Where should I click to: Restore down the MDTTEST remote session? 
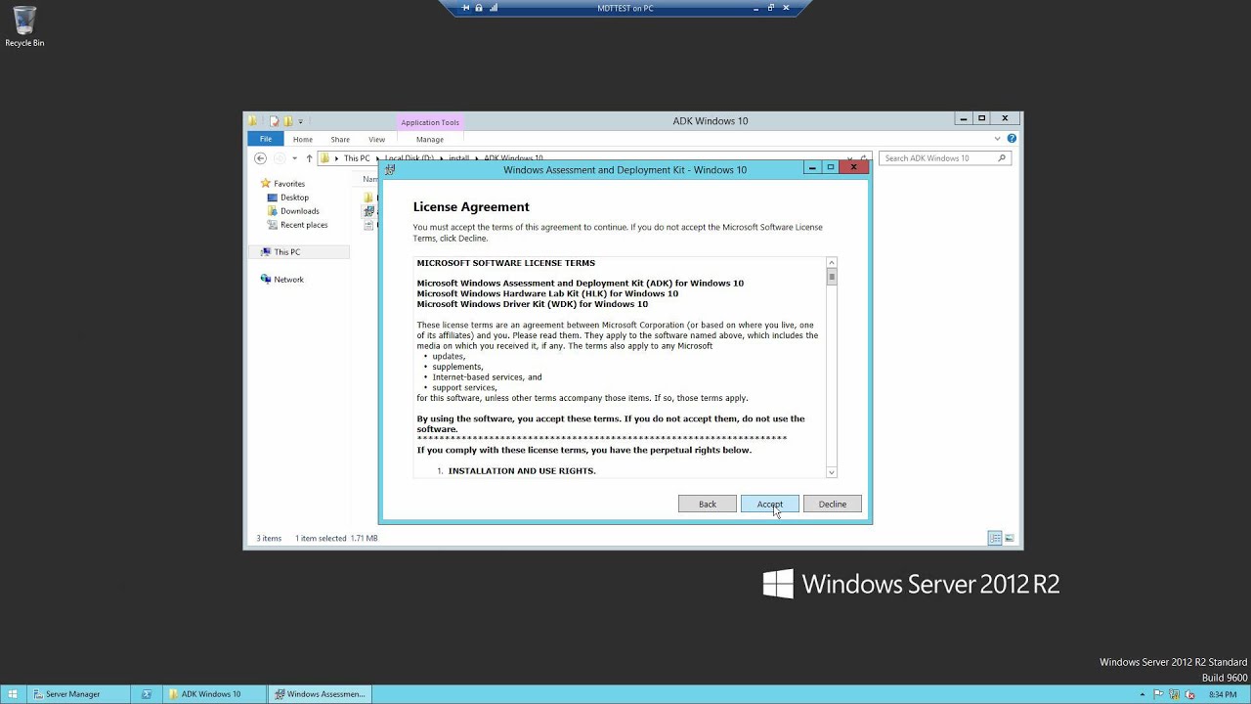(770, 8)
